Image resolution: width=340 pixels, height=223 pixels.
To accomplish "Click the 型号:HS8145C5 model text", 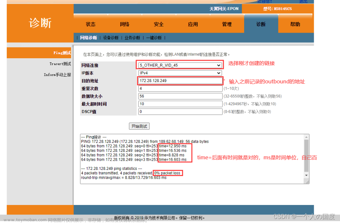I will (x=277, y=9).
